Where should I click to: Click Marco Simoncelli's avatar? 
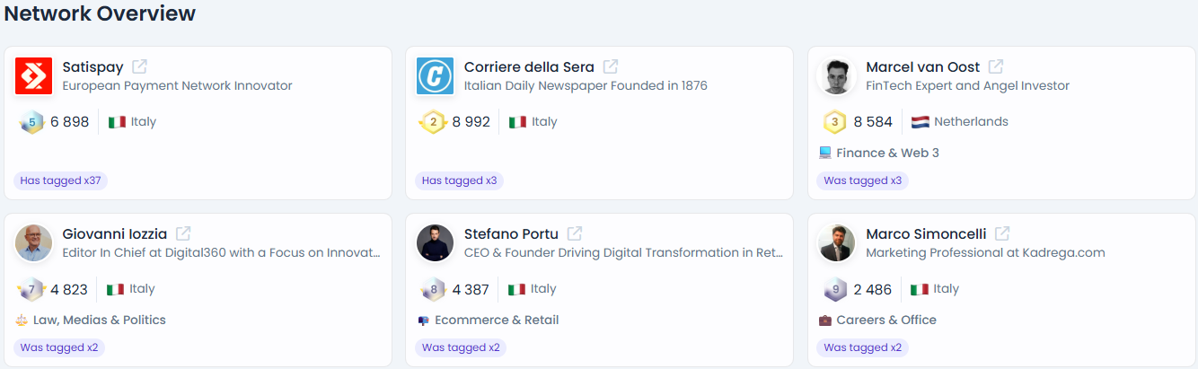(837, 243)
